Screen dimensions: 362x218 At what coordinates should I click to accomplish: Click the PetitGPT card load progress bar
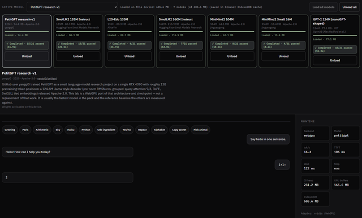pos(27,31)
